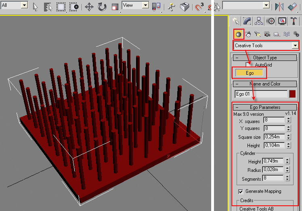The height and width of the screenshot is (211, 302).
Task: Activate Select and Rotate tool
Action: point(102,7)
